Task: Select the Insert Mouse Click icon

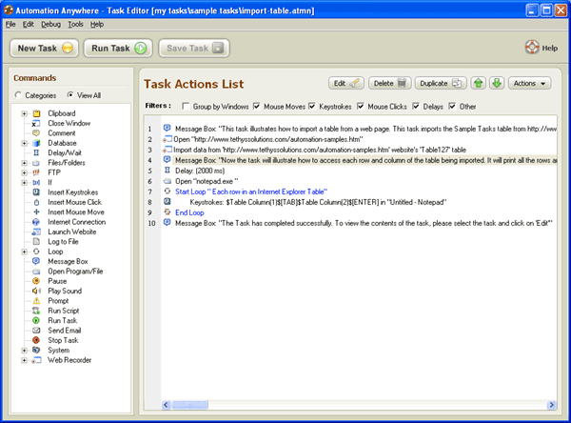Action: [36, 202]
